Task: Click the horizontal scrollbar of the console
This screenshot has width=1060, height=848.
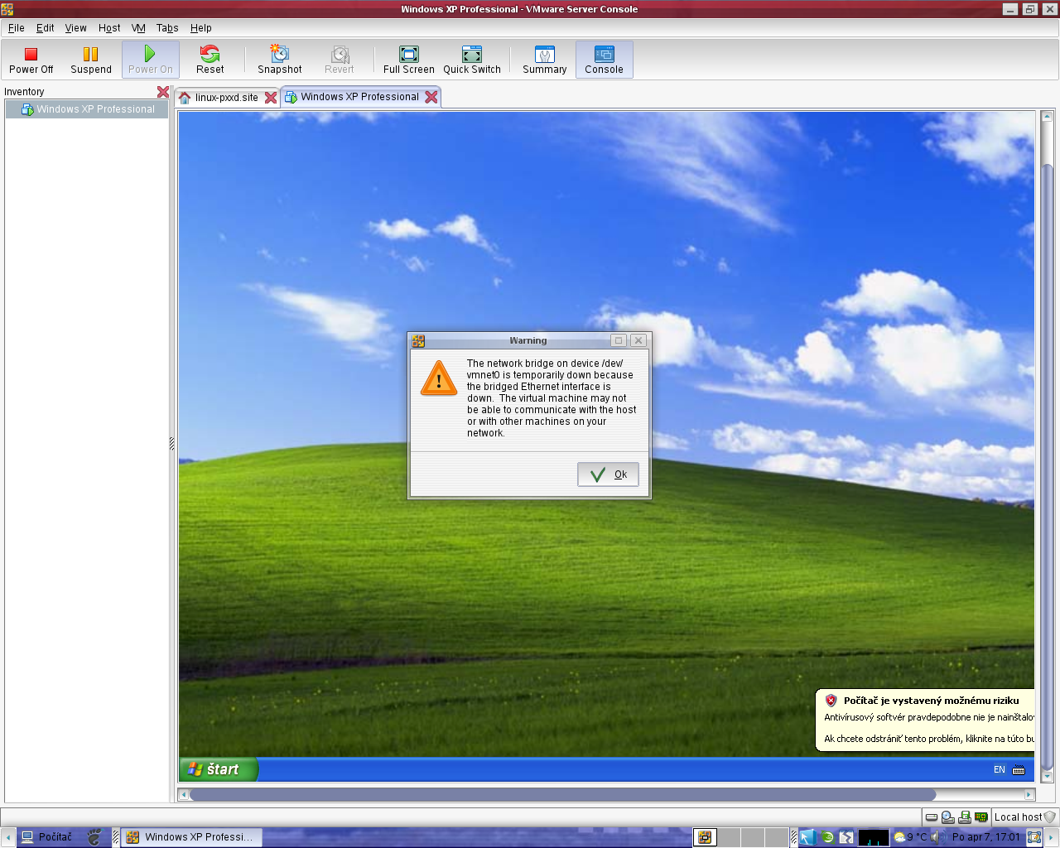Action: click(x=563, y=794)
